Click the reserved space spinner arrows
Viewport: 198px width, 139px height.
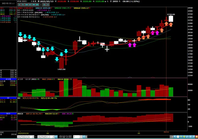(x=81, y=137)
